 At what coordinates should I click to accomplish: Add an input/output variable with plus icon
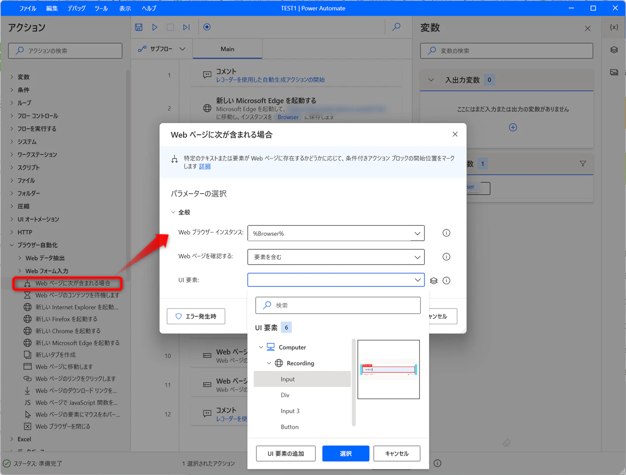point(513,127)
